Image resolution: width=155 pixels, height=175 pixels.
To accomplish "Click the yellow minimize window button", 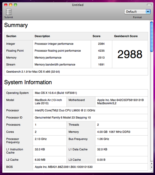I will [11, 5].
